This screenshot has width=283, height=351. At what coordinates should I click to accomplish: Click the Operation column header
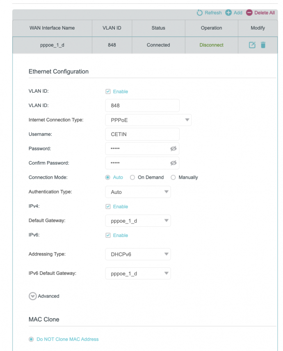point(211,28)
